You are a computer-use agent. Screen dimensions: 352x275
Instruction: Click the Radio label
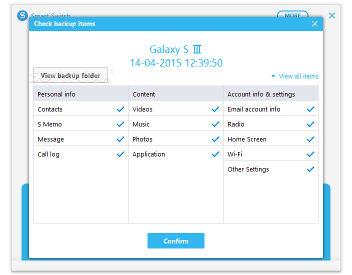[x=236, y=124]
